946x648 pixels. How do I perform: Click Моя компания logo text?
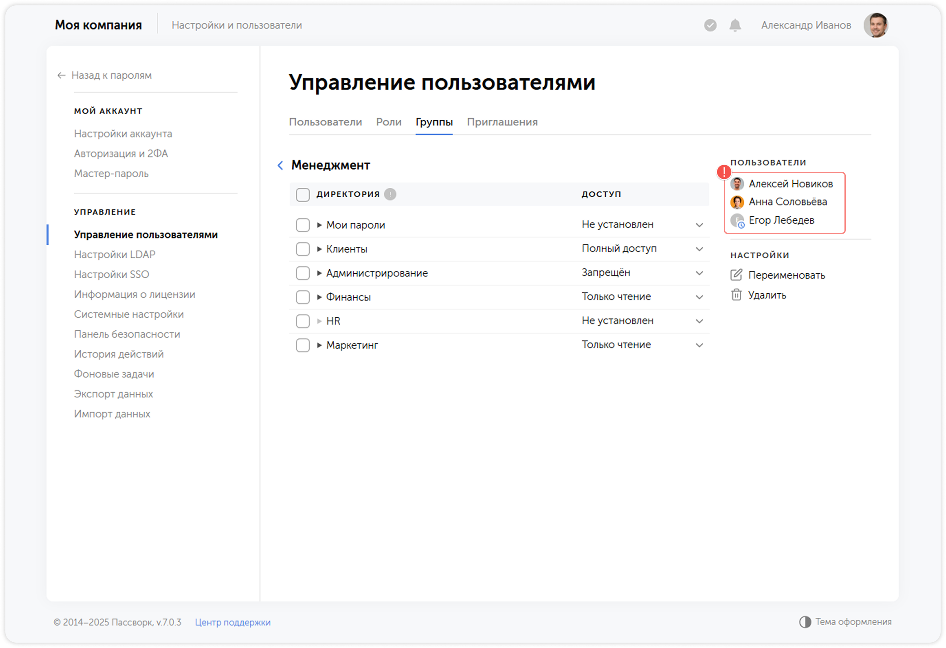(x=98, y=25)
